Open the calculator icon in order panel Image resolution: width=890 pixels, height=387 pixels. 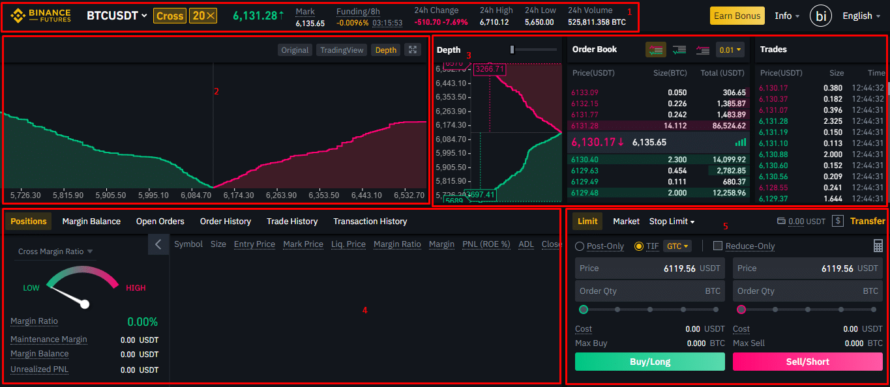(878, 246)
